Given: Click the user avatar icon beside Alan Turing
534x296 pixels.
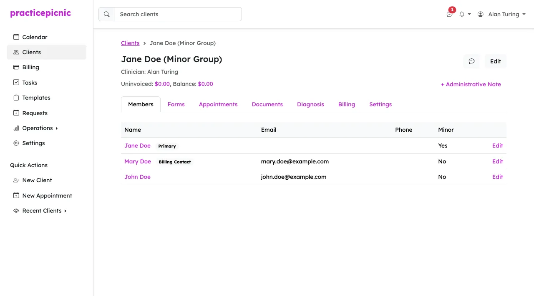Looking at the screenshot, I should 481,14.
